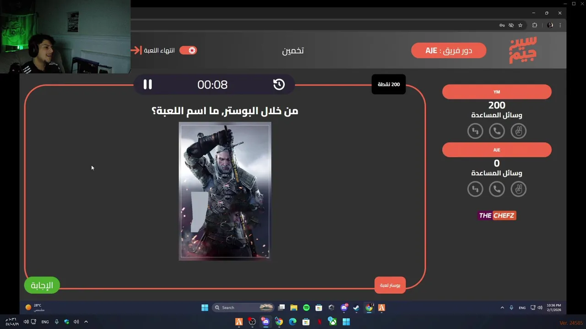Flip the red toggle switch beside انتهاء اللعبة

point(188,50)
